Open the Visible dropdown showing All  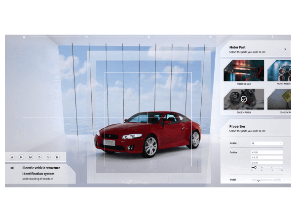coord(266,143)
